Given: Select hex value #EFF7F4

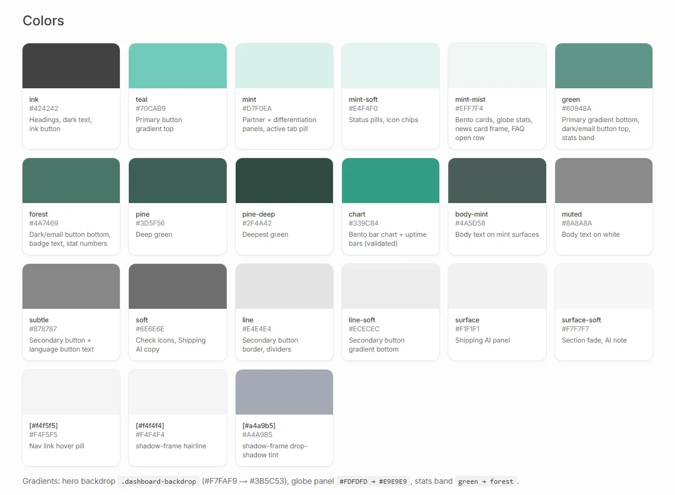Looking at the screenshot, I should click(469, 109).
